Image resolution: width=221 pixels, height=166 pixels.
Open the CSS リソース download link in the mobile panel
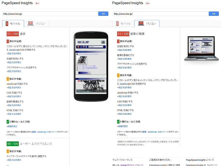click(53, 132)
